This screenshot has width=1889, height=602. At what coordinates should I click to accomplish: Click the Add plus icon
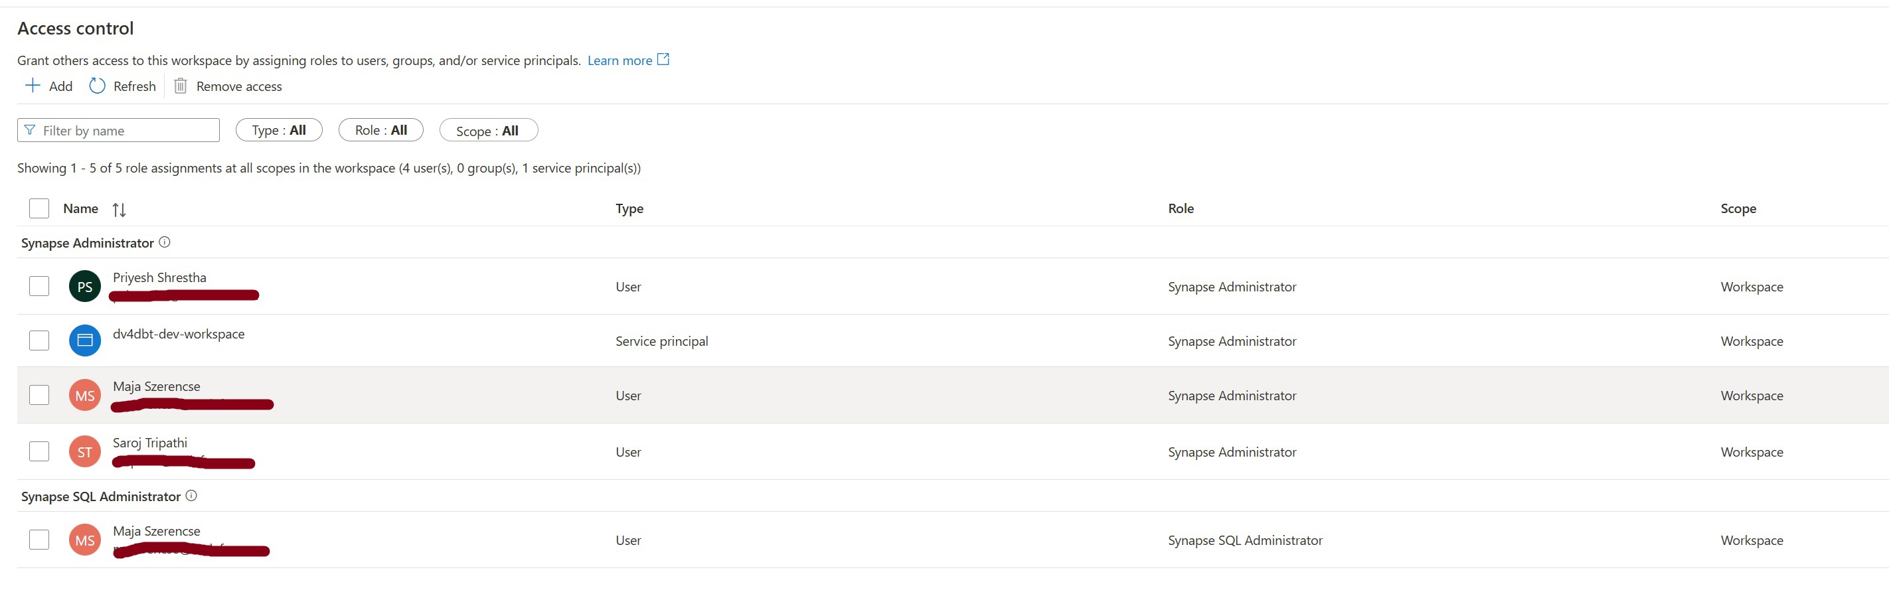tap(33, 86)
